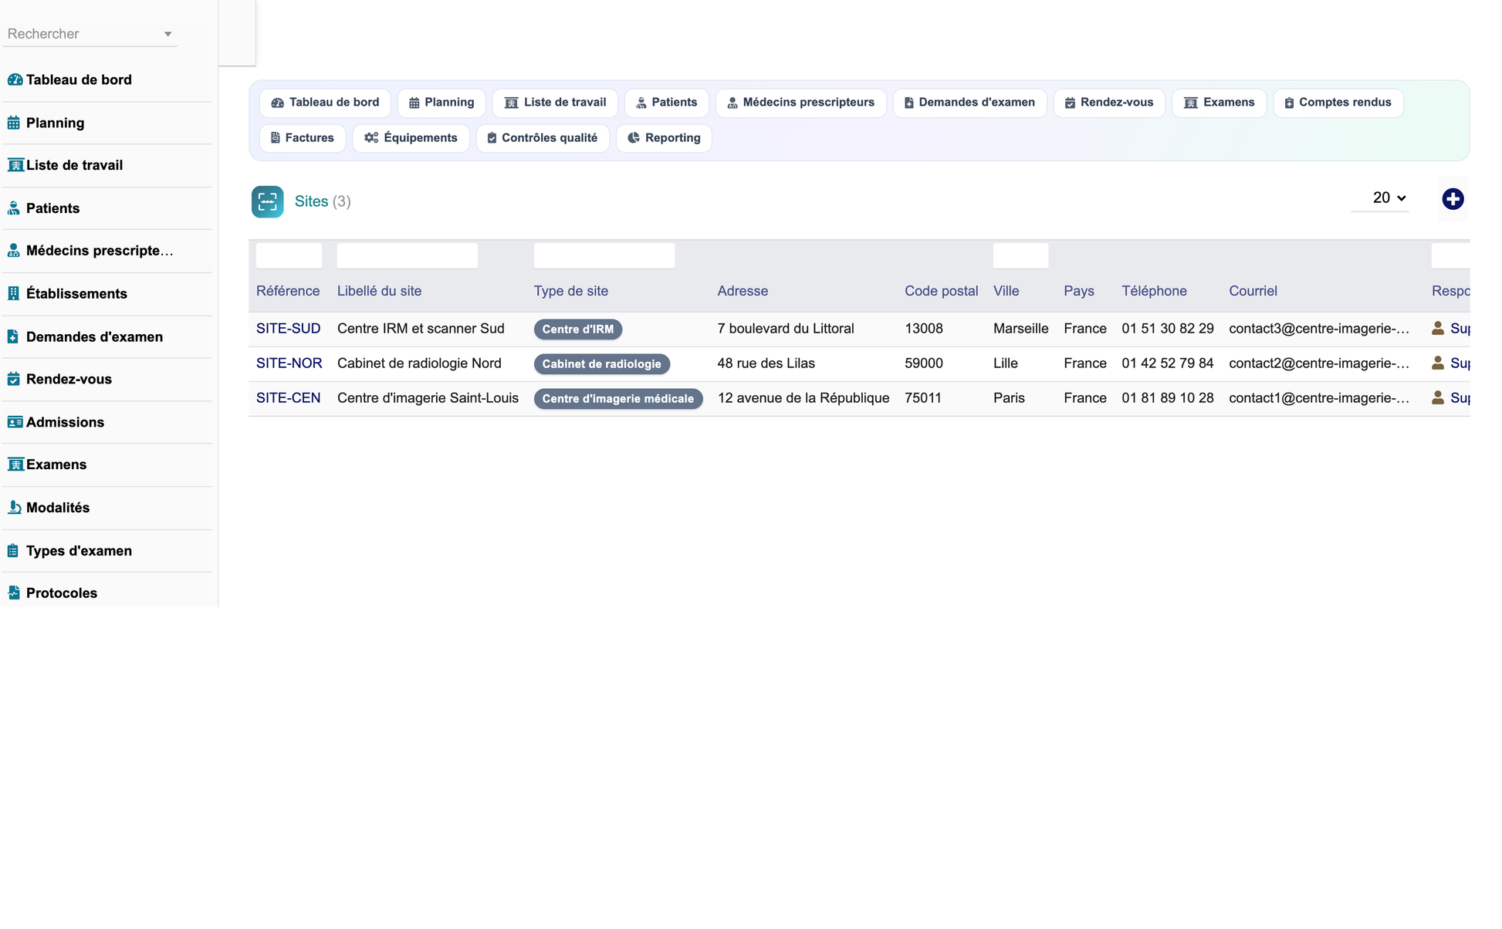Click cell 'Centre d'imagerie Saint-Louis'
Viewport: 1502px width, 929px height.
pyautogui.click(x=428, y=398)
